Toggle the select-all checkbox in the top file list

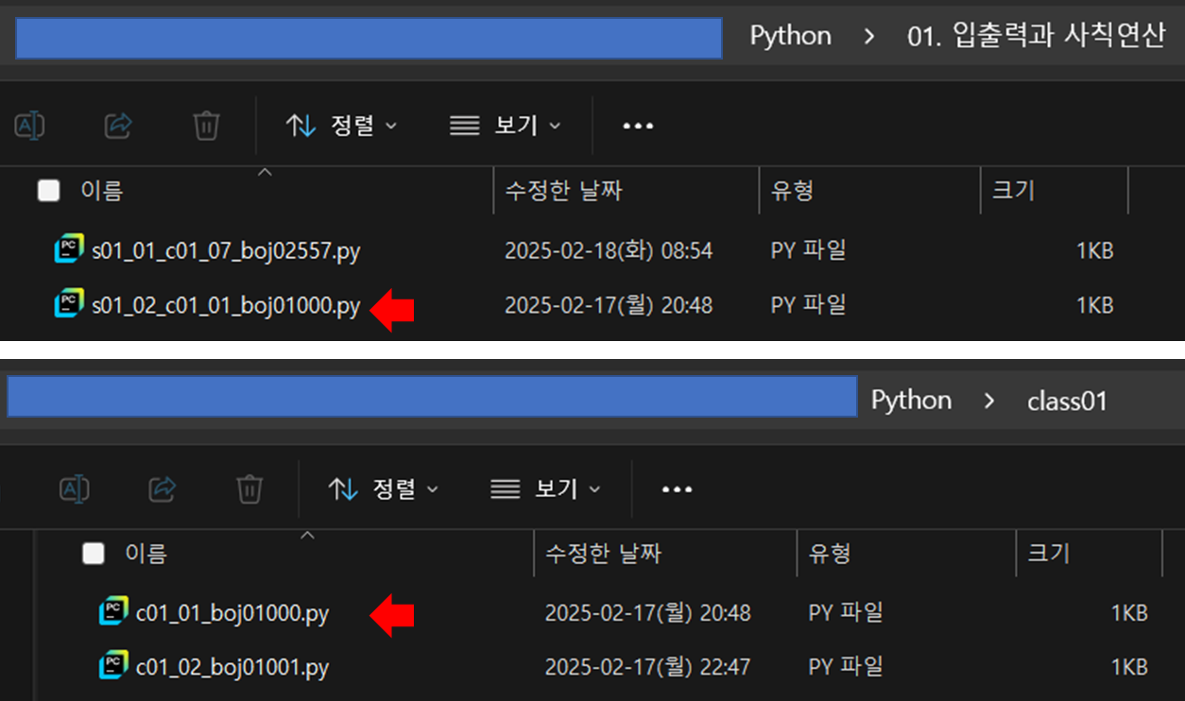tap(47, 190)
